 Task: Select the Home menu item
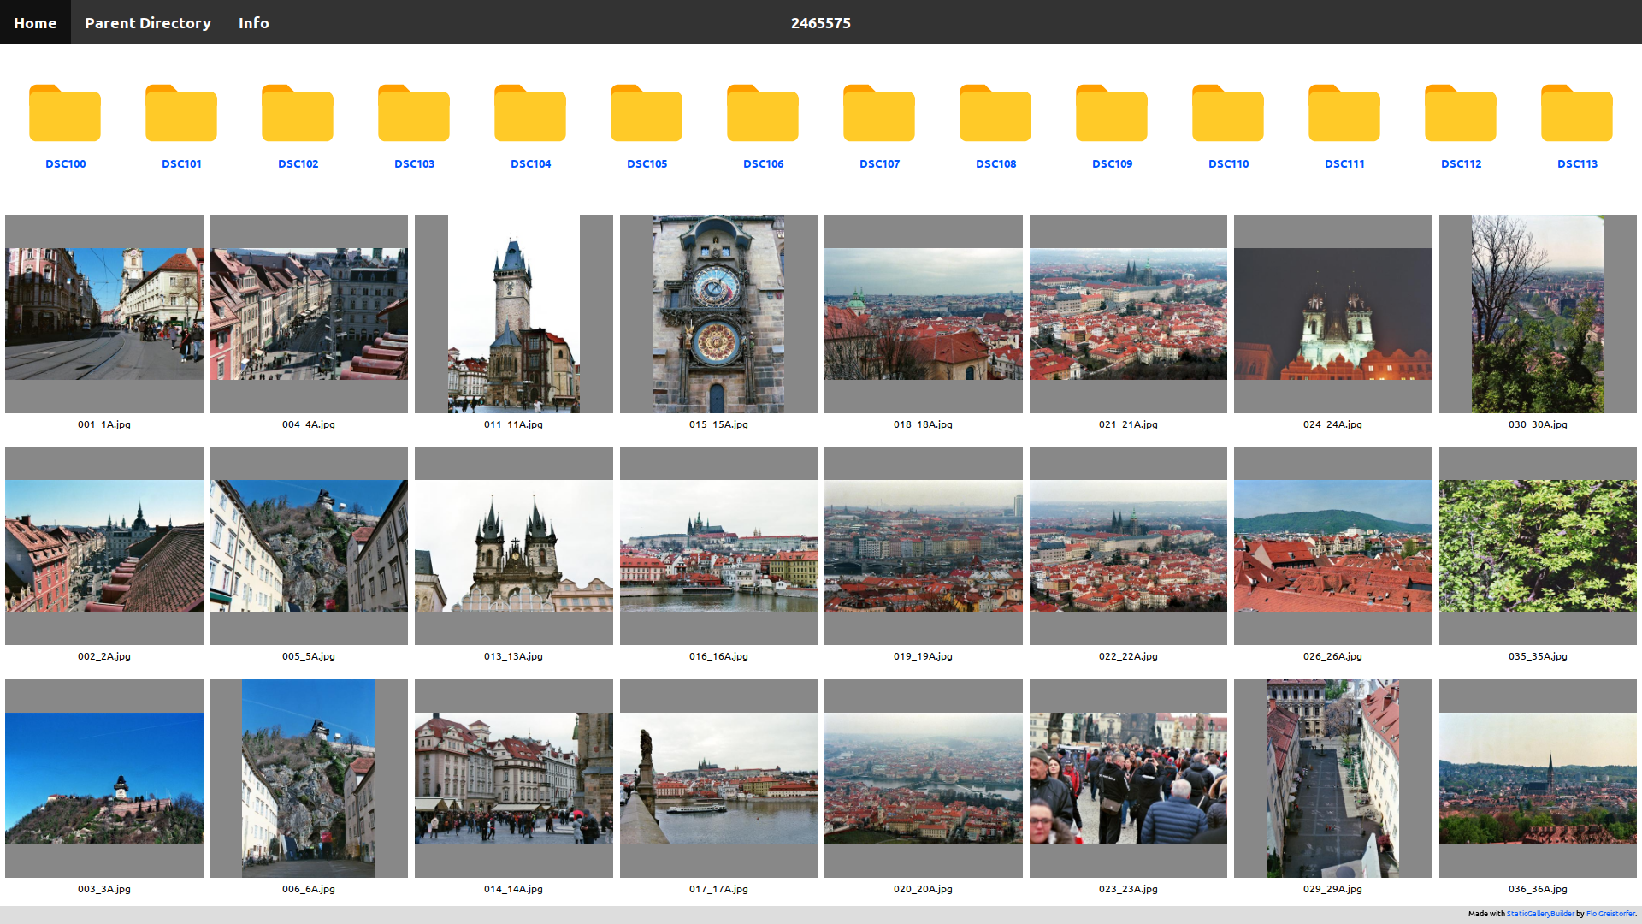pyautogui.click(x=35, y=22)
